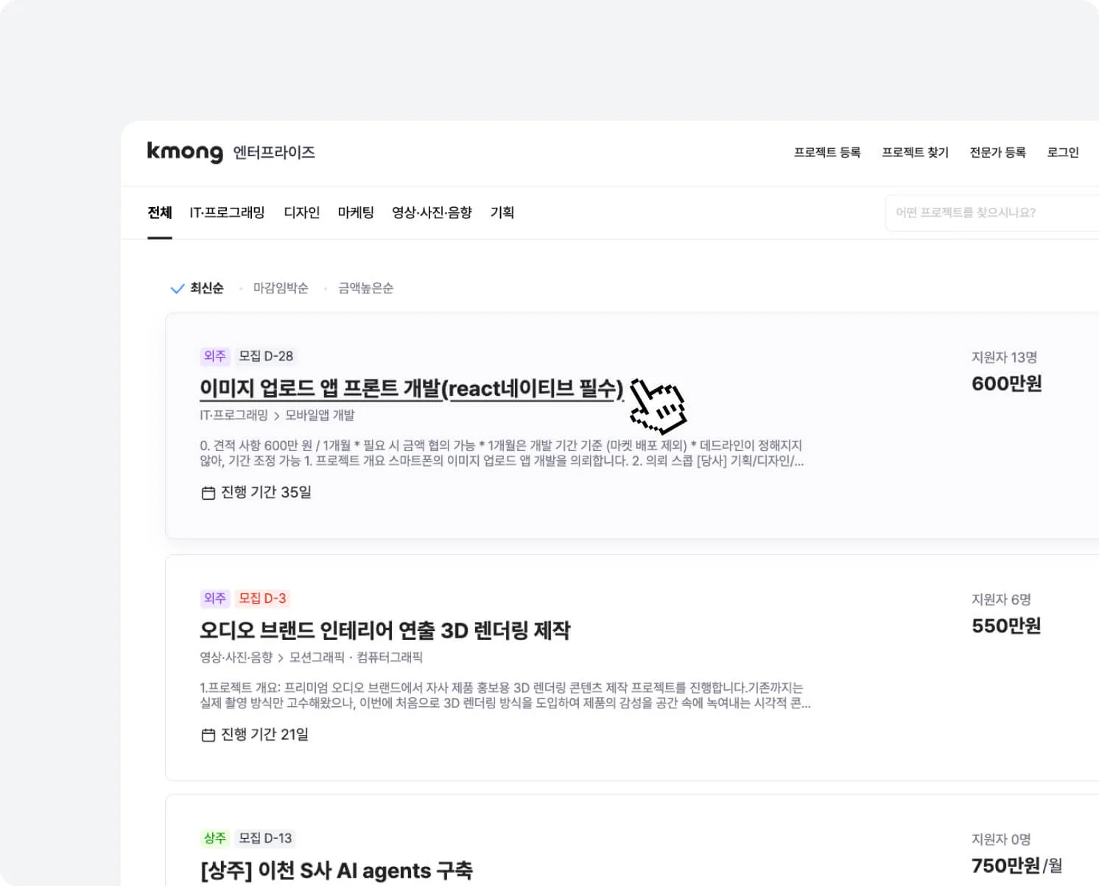This screenshot has width=1099, height=886.
Task: Click the description starting 1.프로젝트 개요: 프리미엄 오디오
Action: (505, 696)
